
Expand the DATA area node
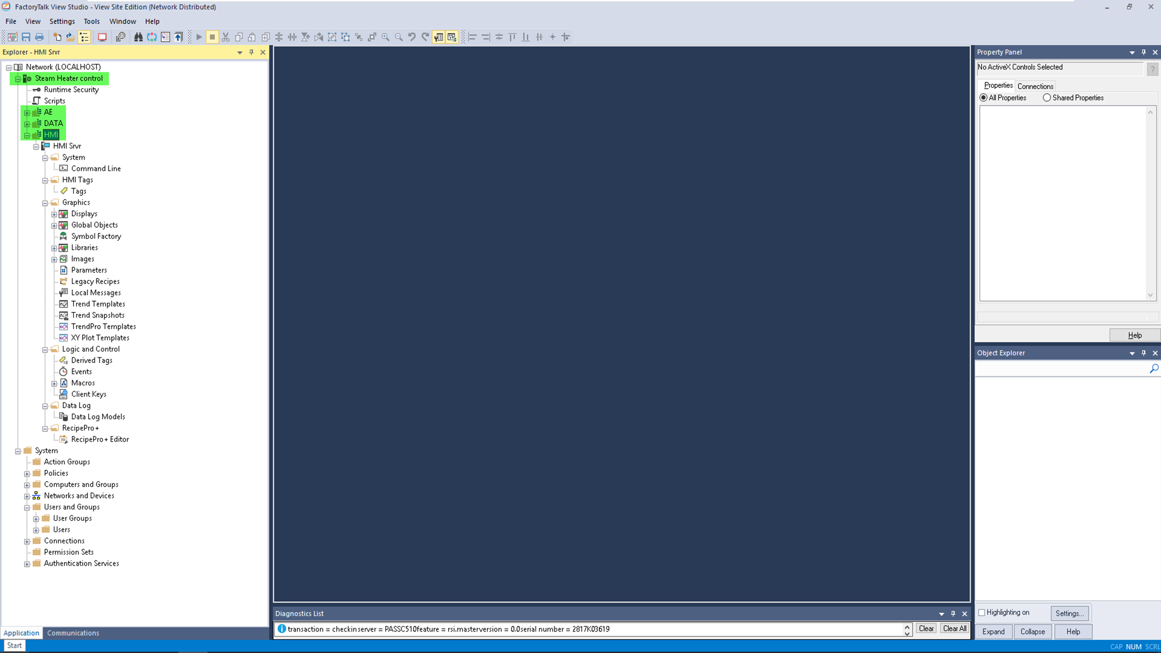click(x=27, y=124)
